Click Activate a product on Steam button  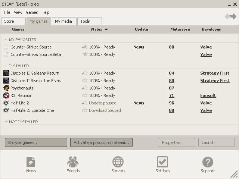point(101,142)
